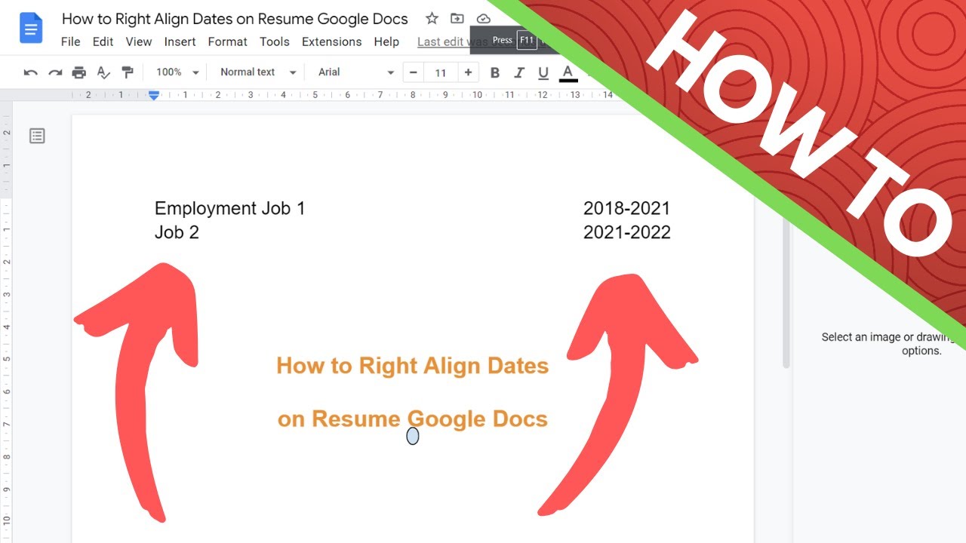
Task: Click the text Job 2
Action: [x=177, y=232]
